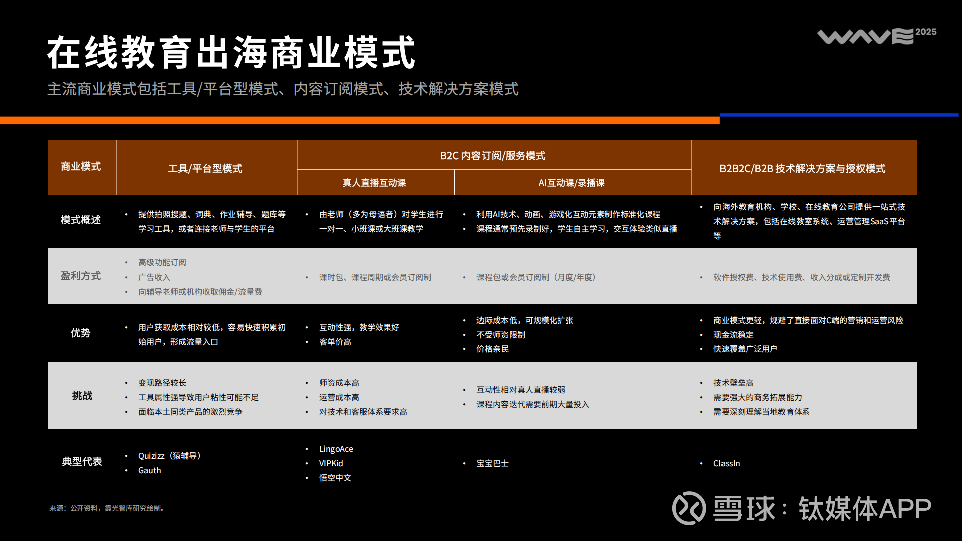Select the 真人直播互动课 sub-header

(374, 183)
